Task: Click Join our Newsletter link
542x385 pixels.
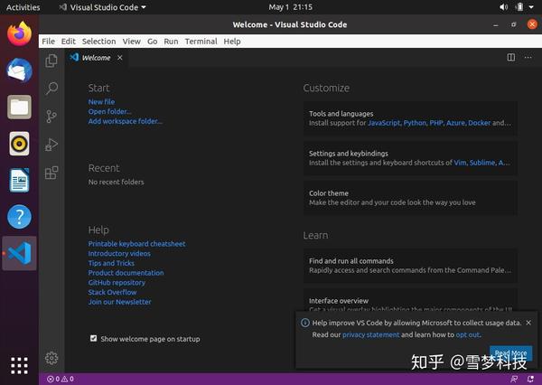Action: (119, 302)
